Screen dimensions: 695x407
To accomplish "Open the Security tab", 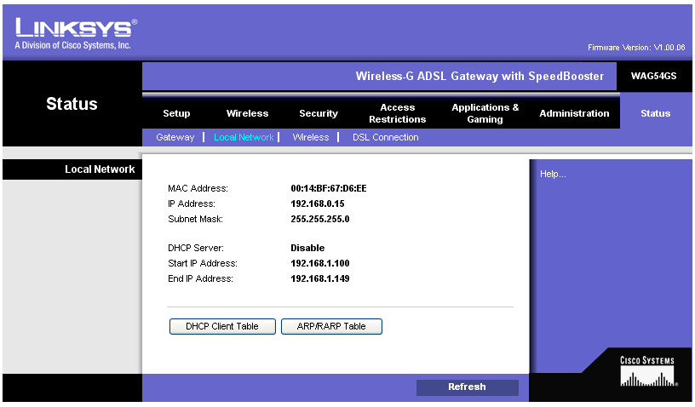I will 319,113.
